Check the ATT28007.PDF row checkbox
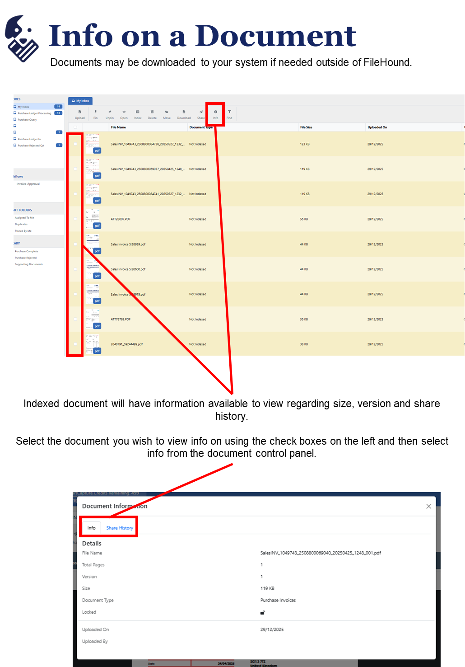465x667 pixels. (75, 219)
